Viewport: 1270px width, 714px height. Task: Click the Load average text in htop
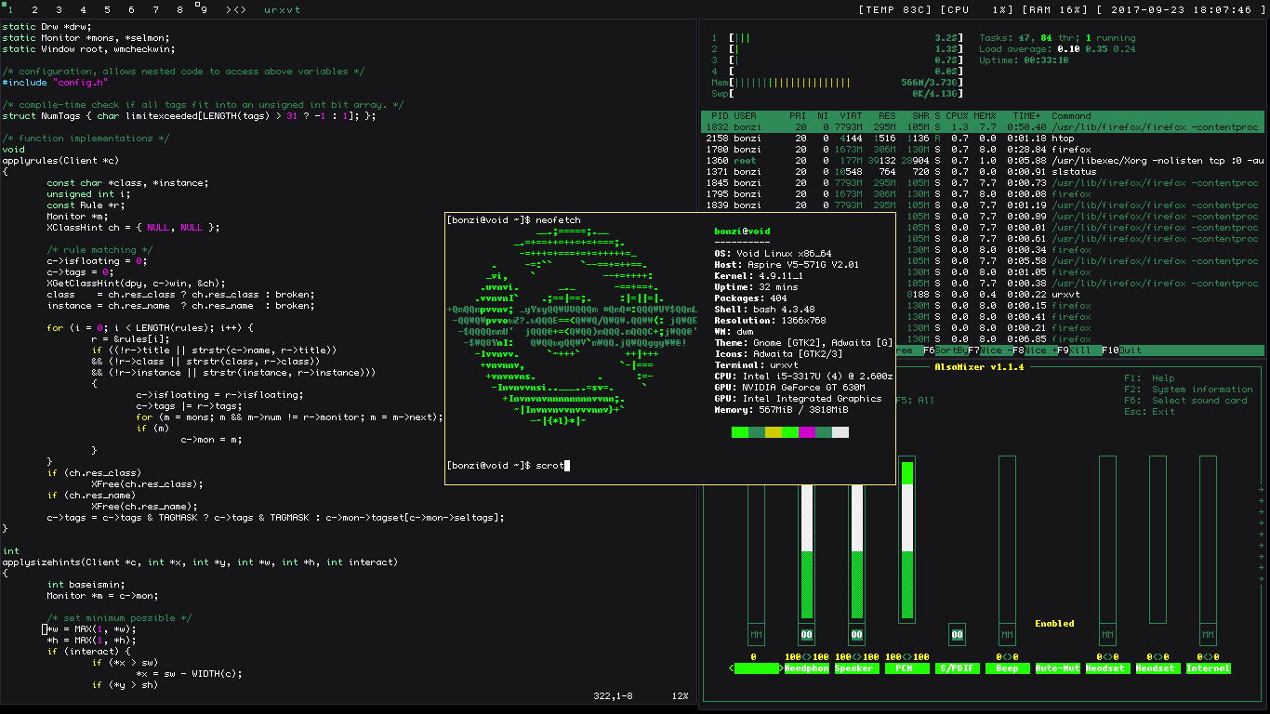point(1057,49)
